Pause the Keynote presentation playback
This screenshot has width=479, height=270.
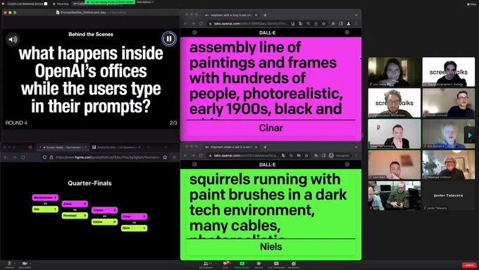(x=169, y=39)
